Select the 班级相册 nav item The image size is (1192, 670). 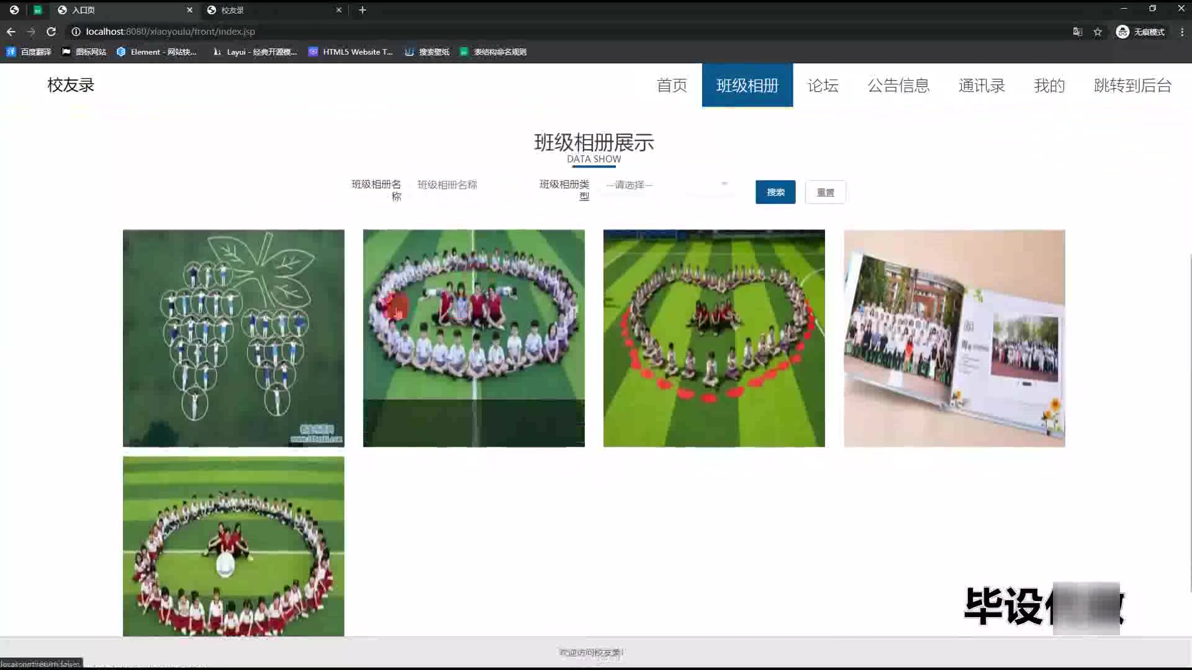click(x=747, y=86)
